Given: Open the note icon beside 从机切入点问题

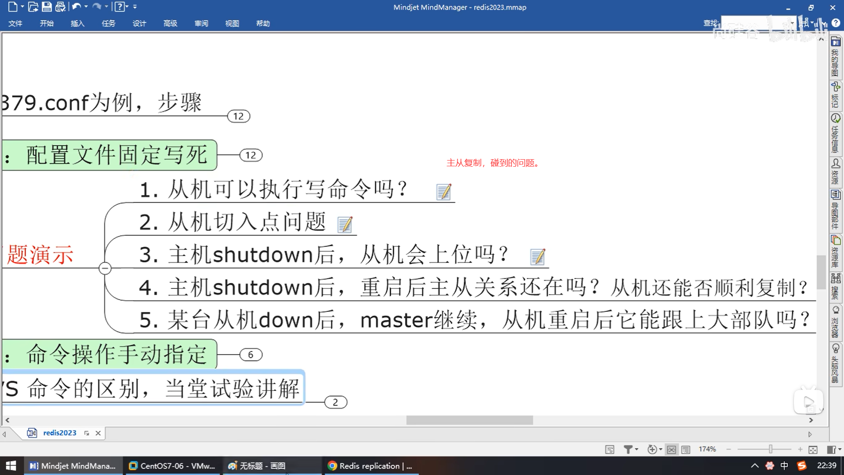Looking at the screenshot, I should [345, 224].
